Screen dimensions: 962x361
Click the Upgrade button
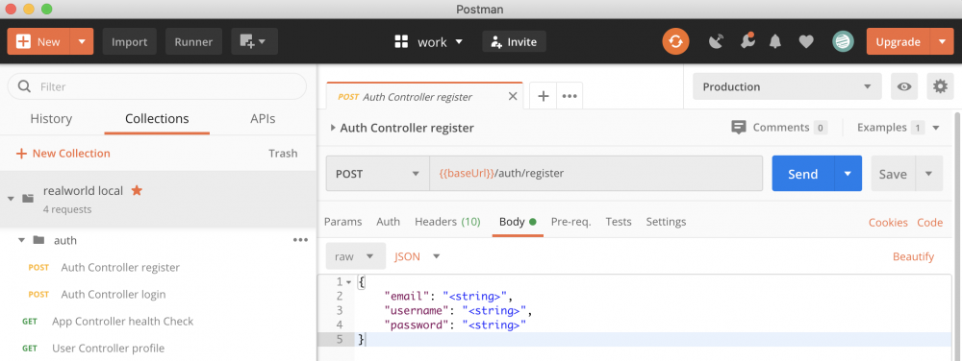point(899,41)
